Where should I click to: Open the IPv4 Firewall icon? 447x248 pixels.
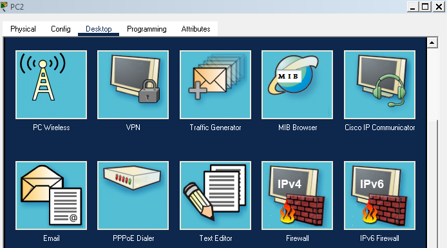point(297,196)
